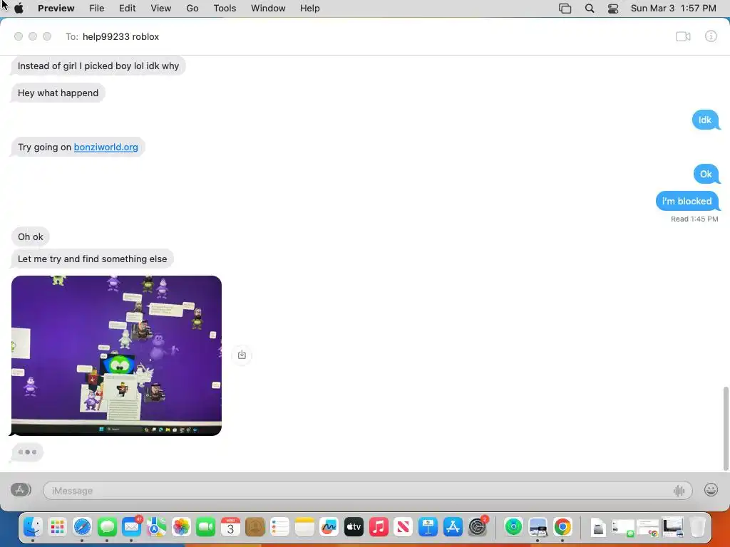Open Music app in the Dock
This screenshot has height=547, width=730.
[x=379, y=527]
